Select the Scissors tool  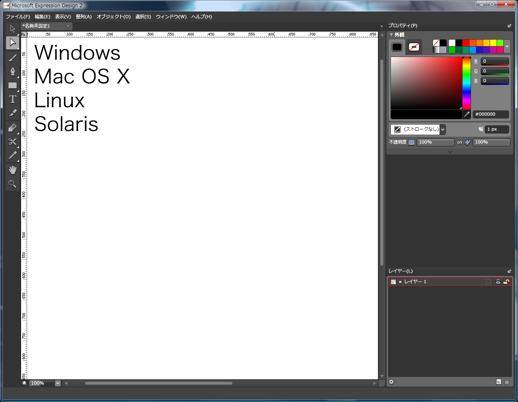click(13, 142)
